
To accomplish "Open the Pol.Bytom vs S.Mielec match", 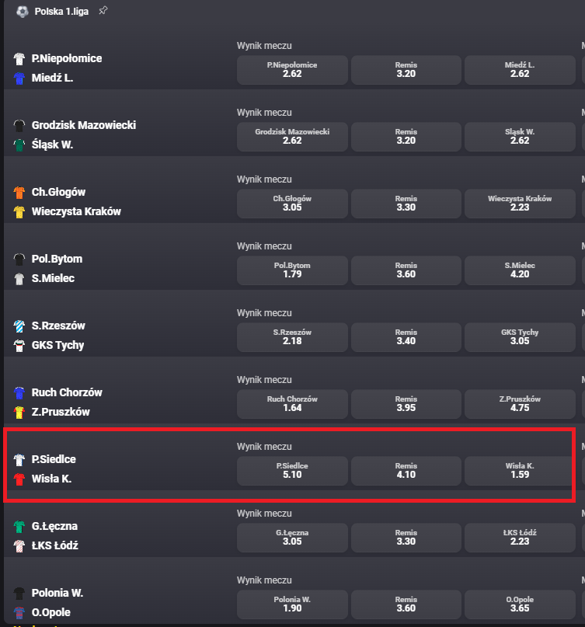I will pos(57,269).
